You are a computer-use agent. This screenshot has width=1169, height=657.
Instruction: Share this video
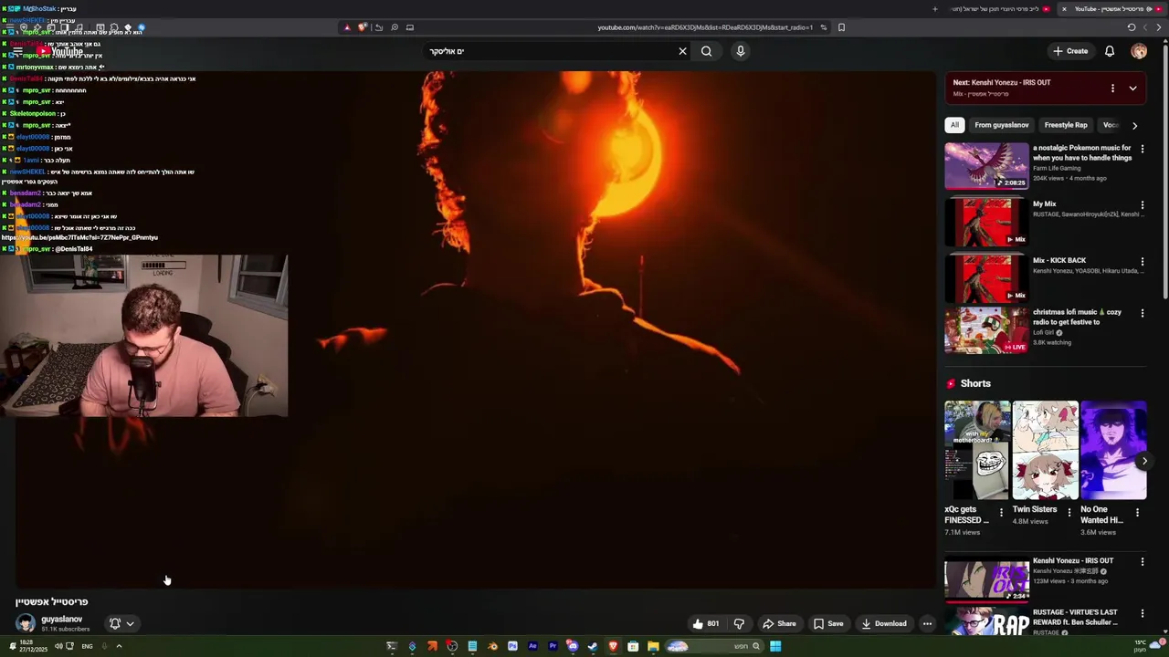click(779, 624)
